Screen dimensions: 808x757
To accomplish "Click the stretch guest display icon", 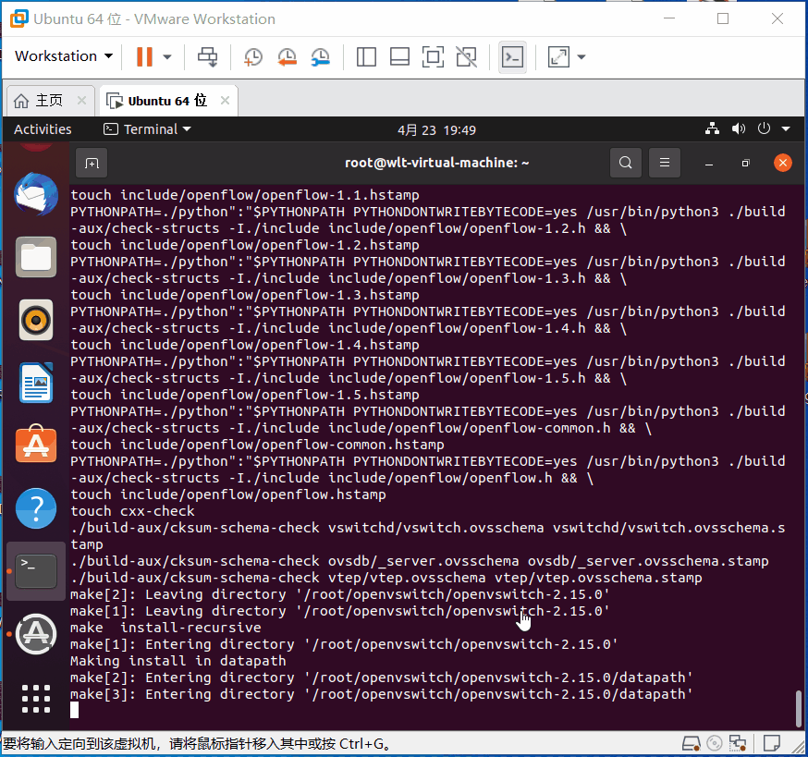I will tap(558, 56).
